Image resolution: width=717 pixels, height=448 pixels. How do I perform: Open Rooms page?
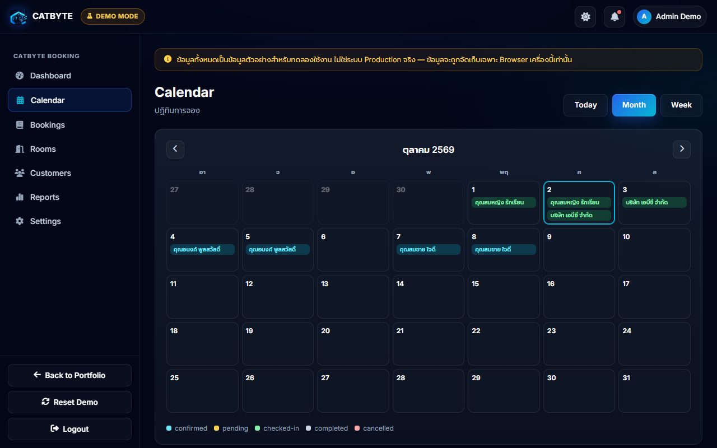point(69,149)
